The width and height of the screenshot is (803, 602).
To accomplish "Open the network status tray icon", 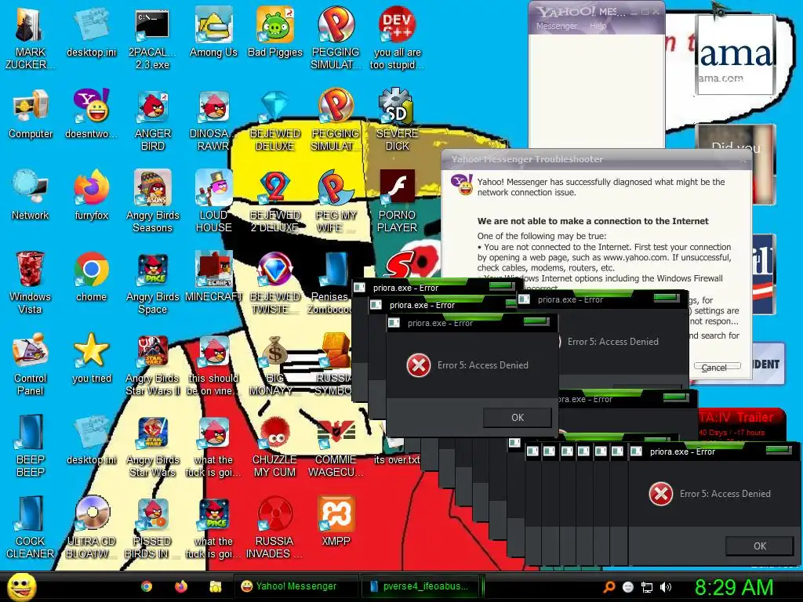I will point(647,587).
